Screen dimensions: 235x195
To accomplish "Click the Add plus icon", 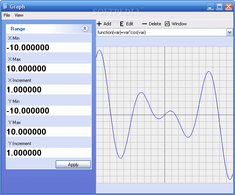I will tap(99, 24).
